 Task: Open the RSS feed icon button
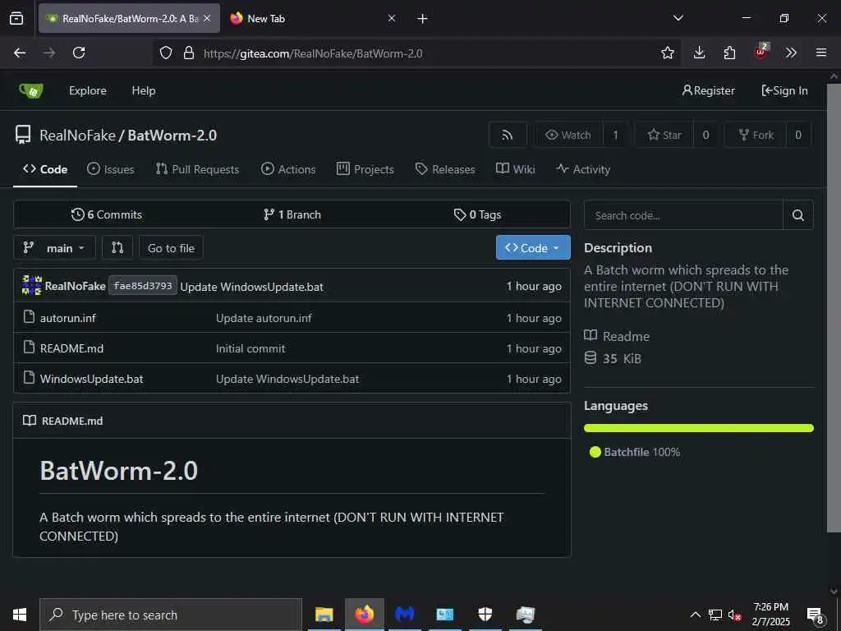pos(508,135)
